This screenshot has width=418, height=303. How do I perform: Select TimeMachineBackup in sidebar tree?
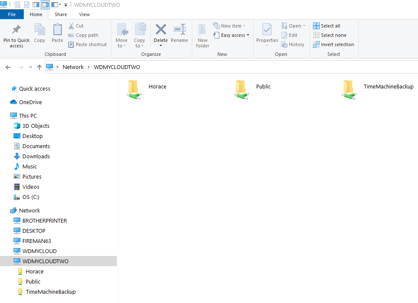50,292
